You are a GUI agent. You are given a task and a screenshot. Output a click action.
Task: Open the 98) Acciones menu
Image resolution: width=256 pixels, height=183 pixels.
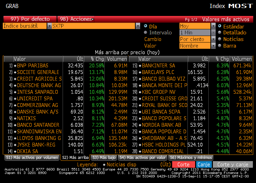pos(76,19)
